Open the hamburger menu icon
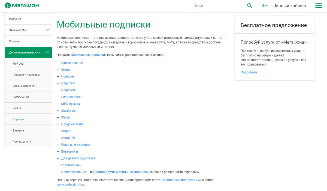Screen dimensions: 327x191 319,5
